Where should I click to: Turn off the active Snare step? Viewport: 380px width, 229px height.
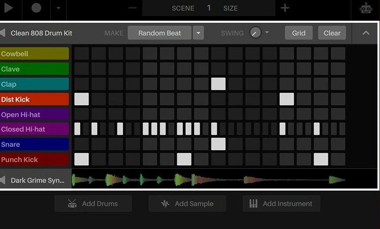tap(218, 144)
